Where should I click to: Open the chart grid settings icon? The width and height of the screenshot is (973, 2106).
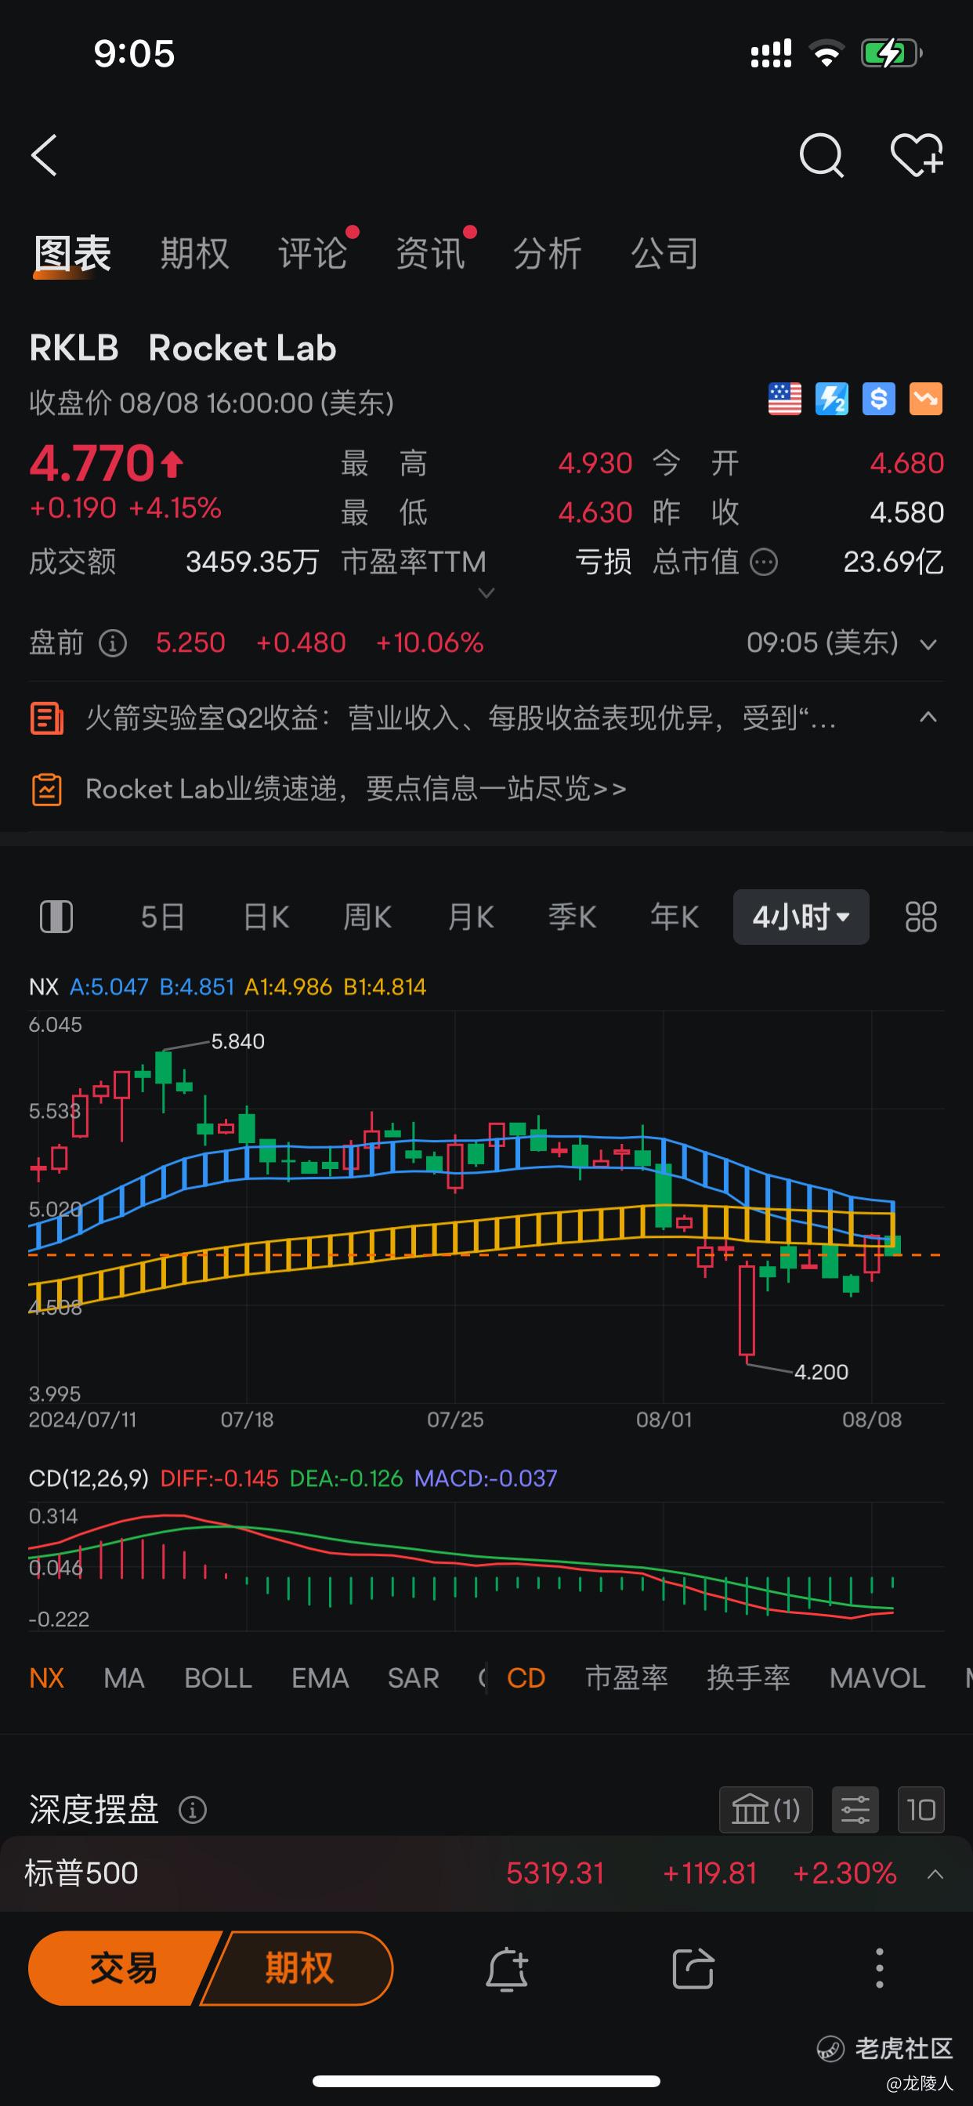point(921,917)
